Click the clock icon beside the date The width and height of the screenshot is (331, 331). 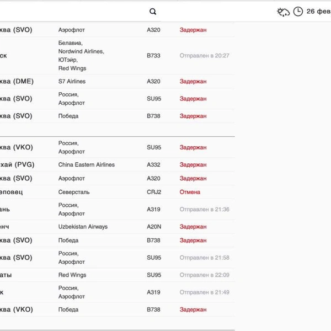pos(298,12)
